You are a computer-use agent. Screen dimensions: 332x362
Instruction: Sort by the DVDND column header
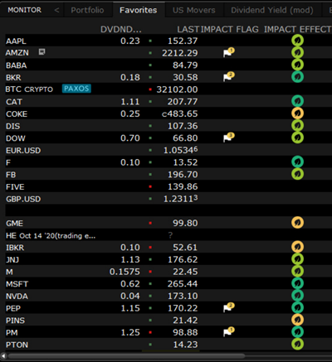click(x=121, y=29)
